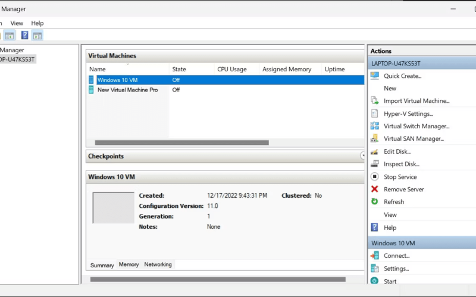Click Connect... action for Windows 10 VM
This screenshot has height=297, width=476.
point(396,255)
